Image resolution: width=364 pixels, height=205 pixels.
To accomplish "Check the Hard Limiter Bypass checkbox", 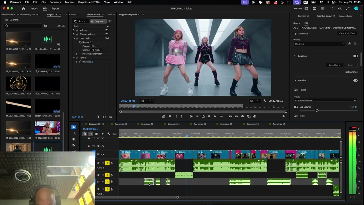I will click(x=91, y=42).
